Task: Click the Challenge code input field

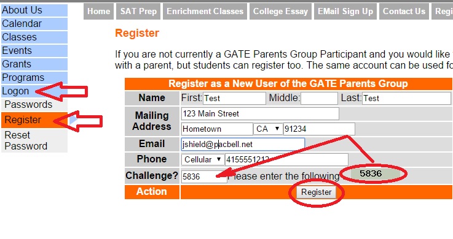Action: point(204,176)
